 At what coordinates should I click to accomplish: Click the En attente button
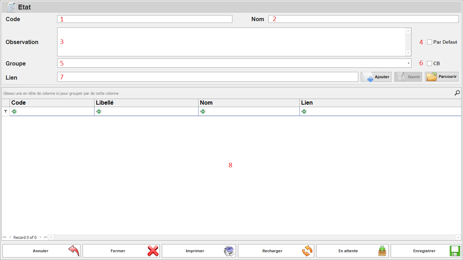click(352, 251)
